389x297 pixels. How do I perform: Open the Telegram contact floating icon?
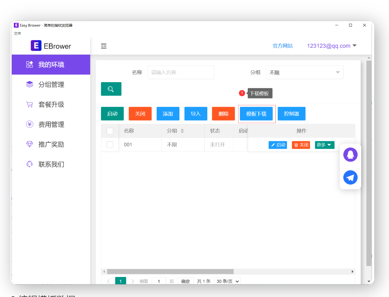point(350,177)
